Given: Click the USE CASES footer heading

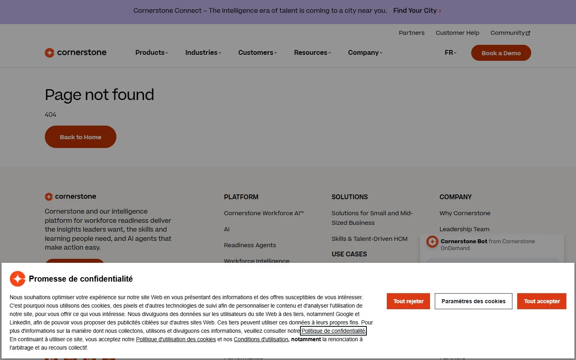Looking at the screenshot, I should click(x=349, y=254).
